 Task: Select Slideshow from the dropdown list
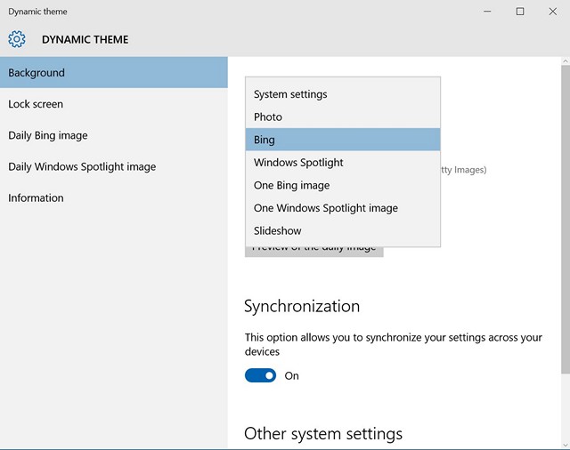tap(343, 231)
